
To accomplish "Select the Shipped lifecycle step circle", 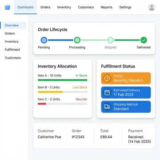I will pos(110,40).
